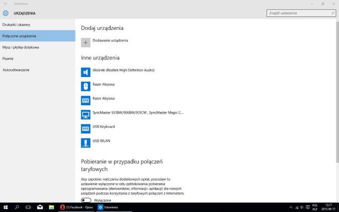Image resolution: width=339 pixels, height=212 pixels.
Task: Open the Windows Start menu
Action: click(x=6, y=207)
